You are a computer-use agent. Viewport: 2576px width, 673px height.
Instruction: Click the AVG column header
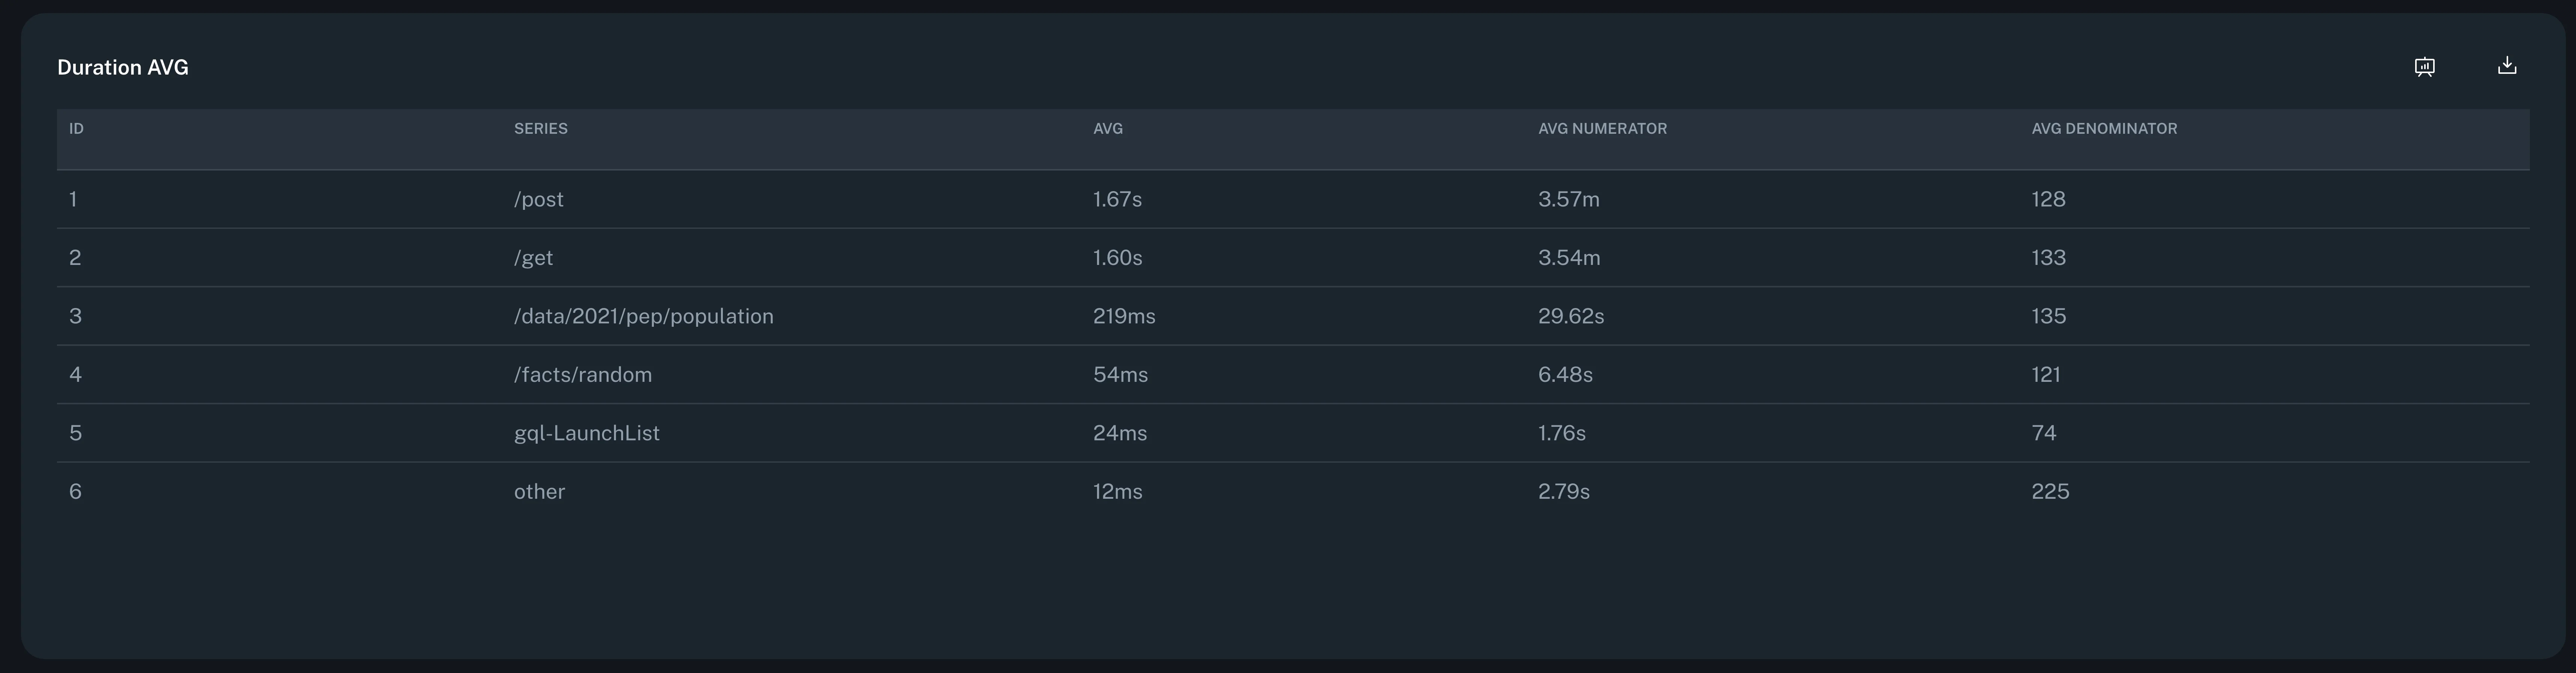(x=1107, y=129)
